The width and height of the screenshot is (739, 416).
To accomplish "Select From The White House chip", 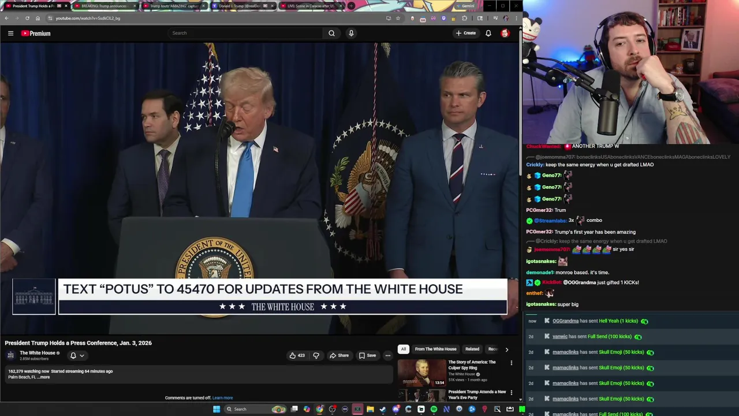I will 435,349.
